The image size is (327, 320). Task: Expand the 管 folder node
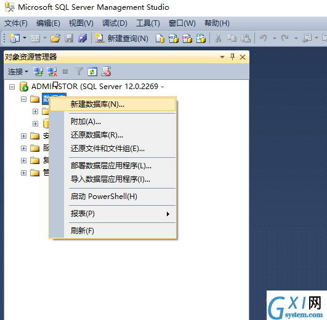pos(24,173)
